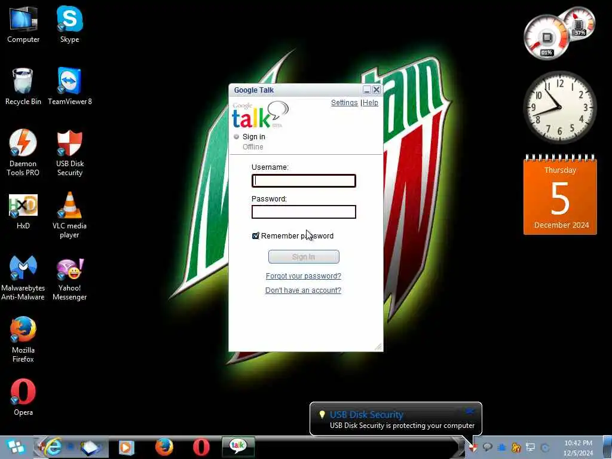Select the USB Disk Security desktop shortcut
Viewport: 612px width, 459px height.
[69, 152]
